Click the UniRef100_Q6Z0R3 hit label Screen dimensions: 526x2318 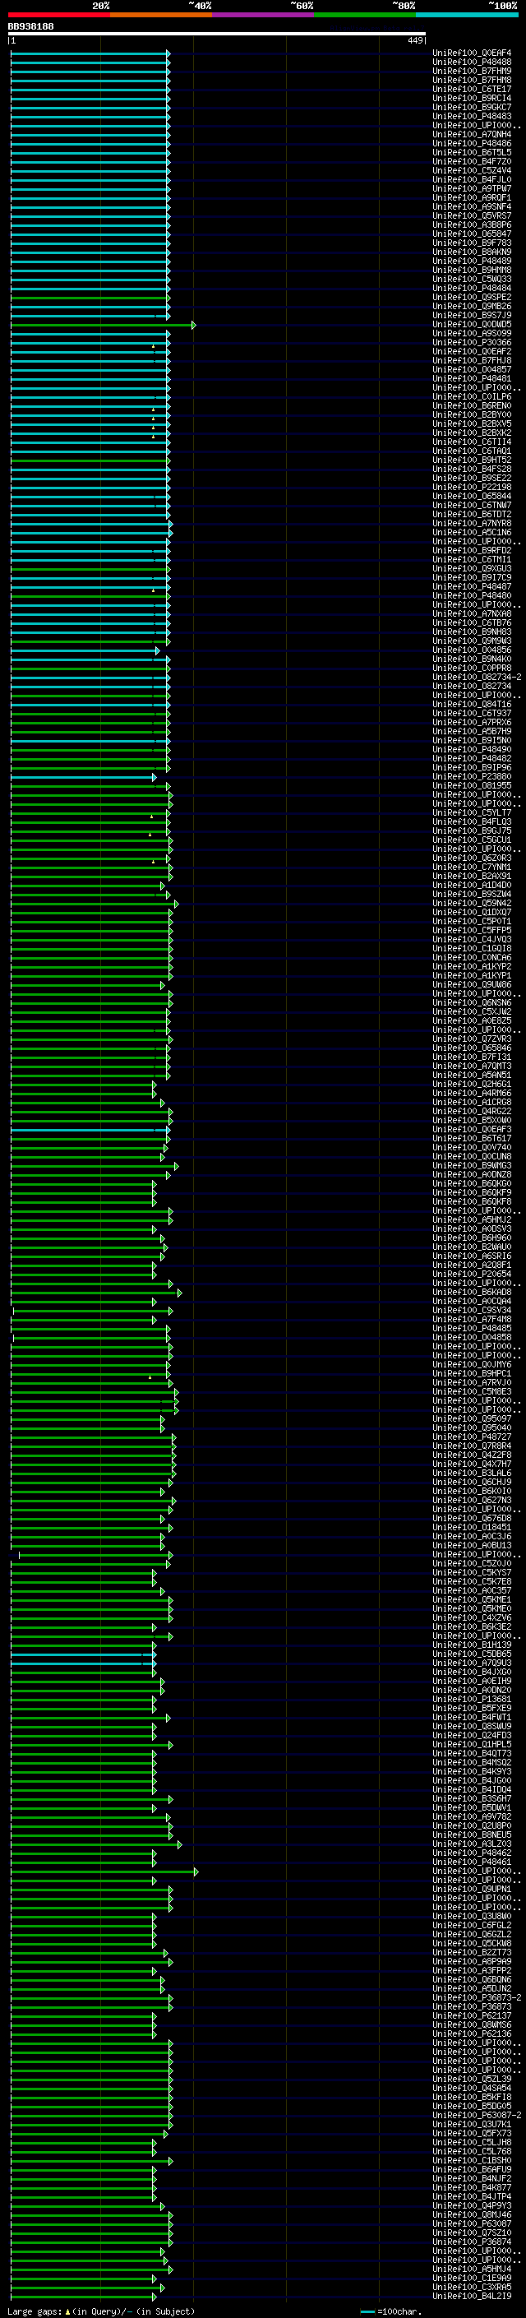coord(472,858)
